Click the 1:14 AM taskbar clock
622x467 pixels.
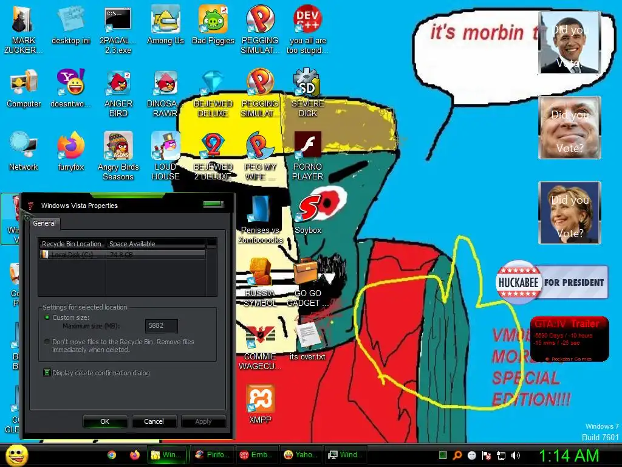click(x=569, y=456)
